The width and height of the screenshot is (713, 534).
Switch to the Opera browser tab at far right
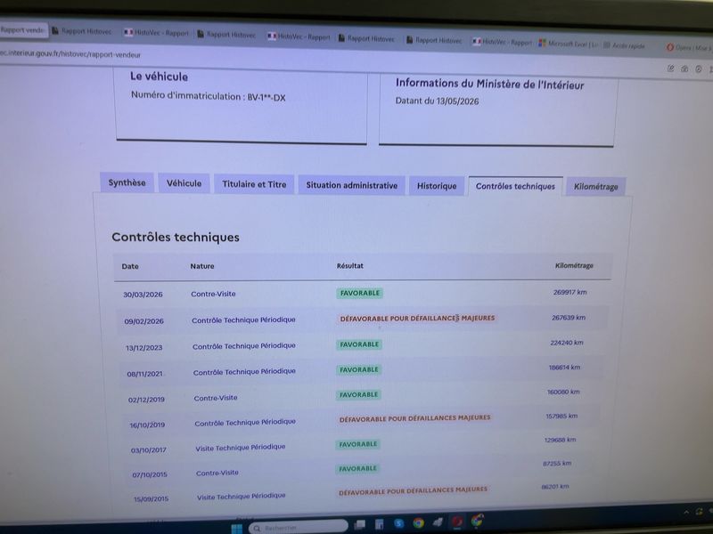point(688,47)
